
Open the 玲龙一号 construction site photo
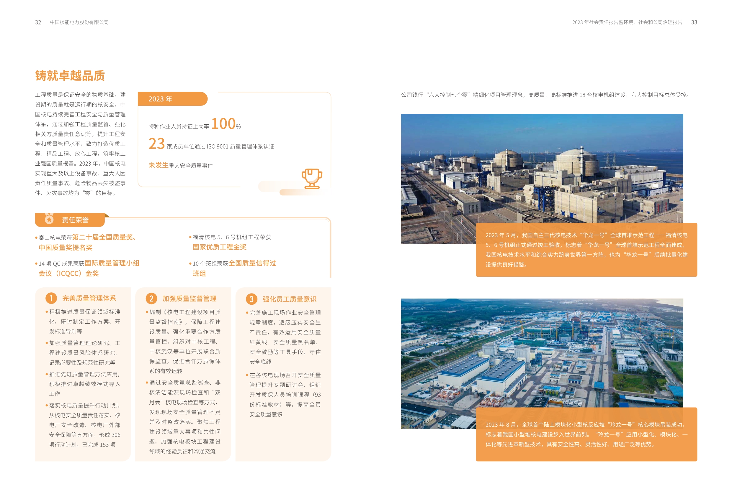542,364
